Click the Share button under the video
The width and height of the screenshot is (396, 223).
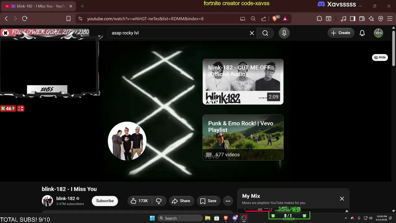click(x=181, y=201)
